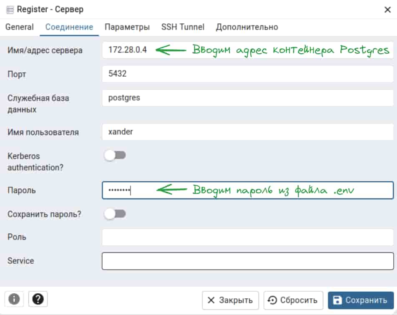
Task: Click the empty Service field
Action: pos(248,261)
